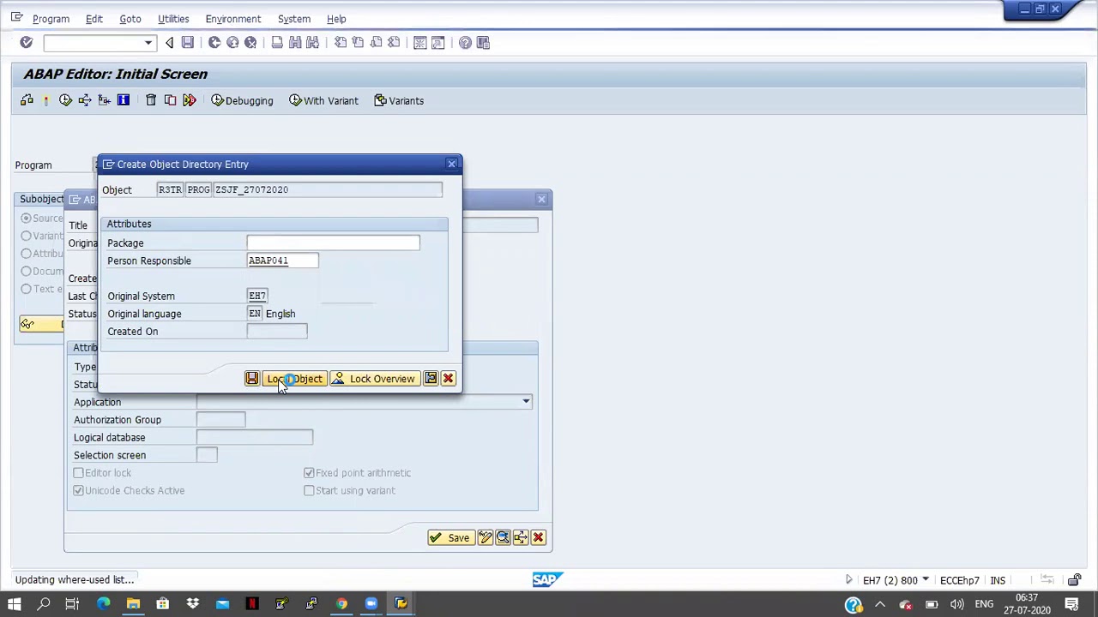1098x617 pixels.
Task: Open the Utilities menu
Action: pos(173,19)
